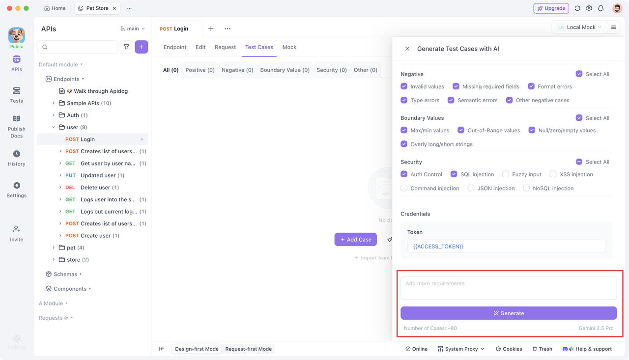This screenshot has height=360, width=629.
Task: Open the main branch dropdown
Action: click(x=133, y=29)
